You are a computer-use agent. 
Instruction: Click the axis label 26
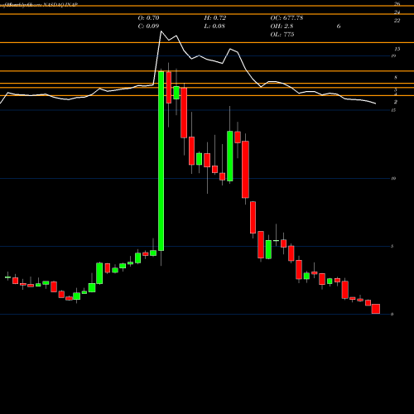point(397,4)
